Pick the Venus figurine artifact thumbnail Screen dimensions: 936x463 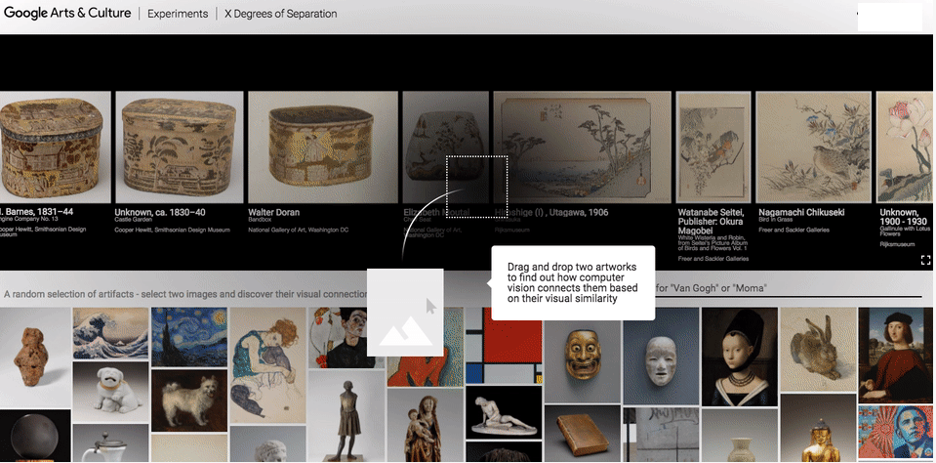35,358
